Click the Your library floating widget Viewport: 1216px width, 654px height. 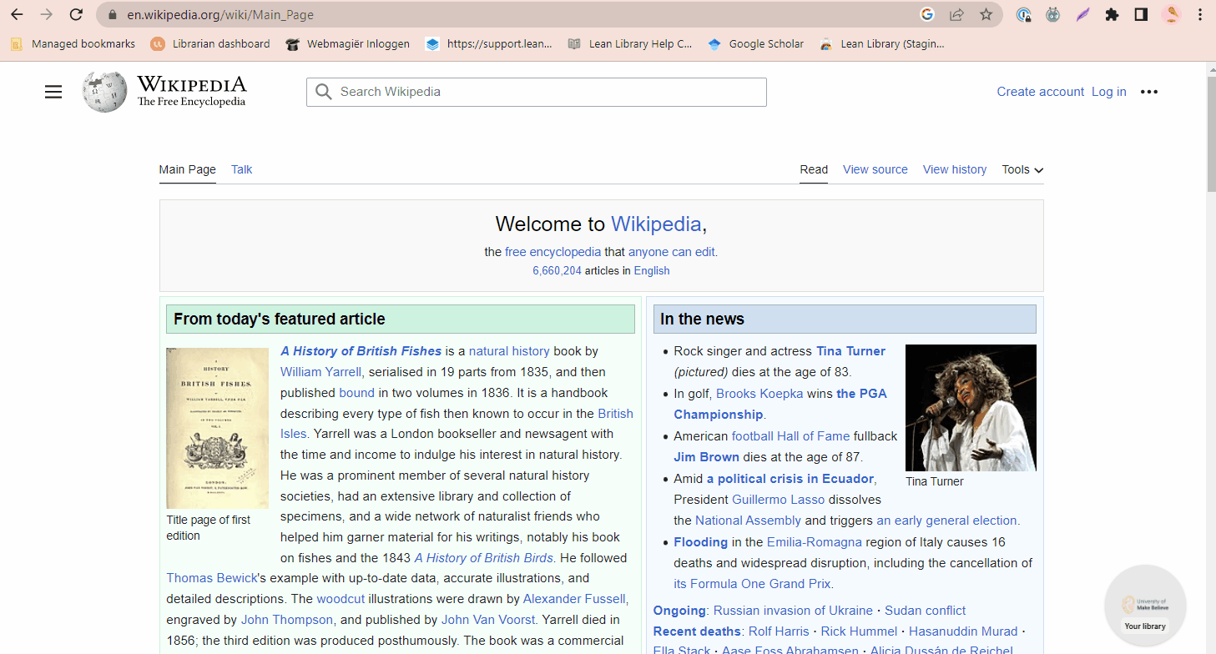[1145, 606]
